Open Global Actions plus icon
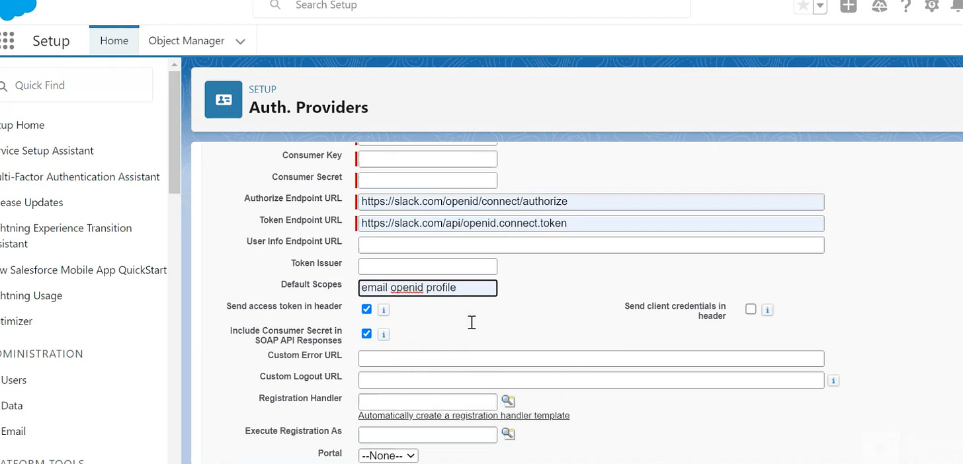The height and width of the screenshot is (464, 963). pyautogui.click(x=849, y=5)
